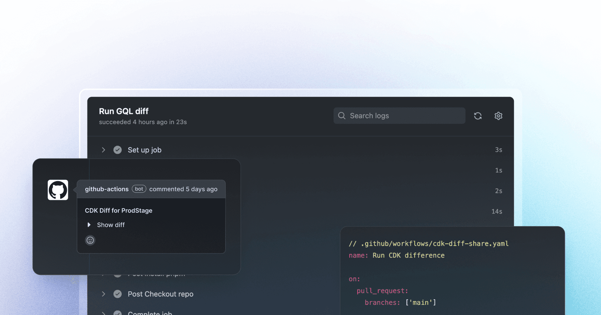
Task: Click the CDK Diff for ProdStage heading
Action: click(119, 211)
